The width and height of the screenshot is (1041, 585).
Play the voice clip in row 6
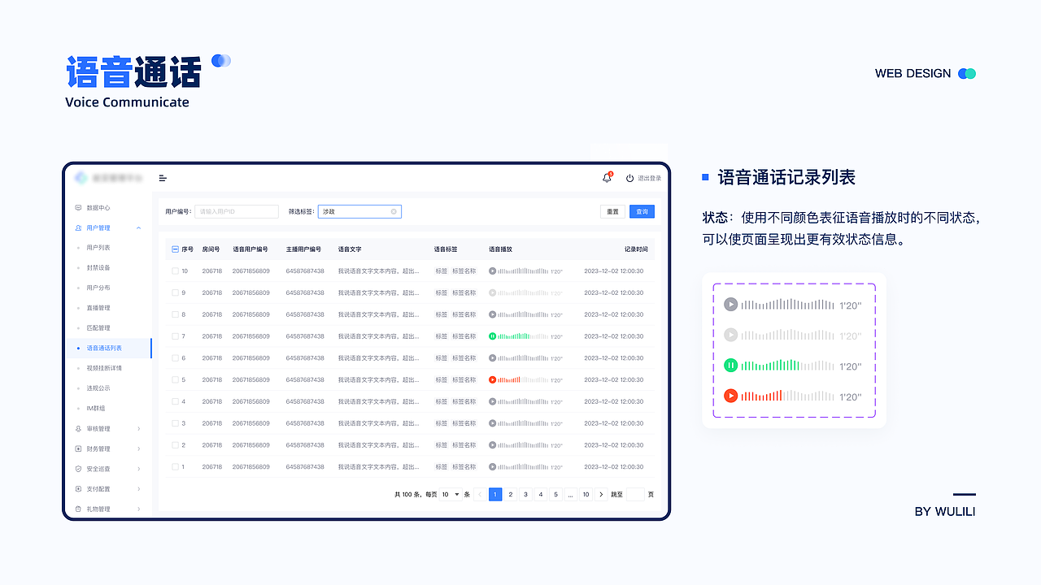[x=492, y=357]
